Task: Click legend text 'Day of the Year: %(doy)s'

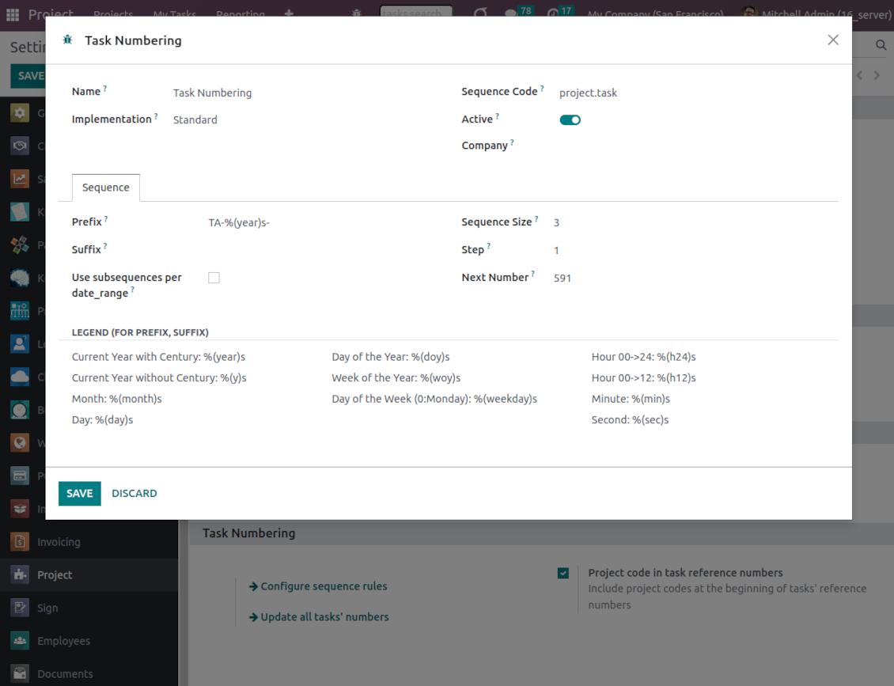Action: (391, 357)
